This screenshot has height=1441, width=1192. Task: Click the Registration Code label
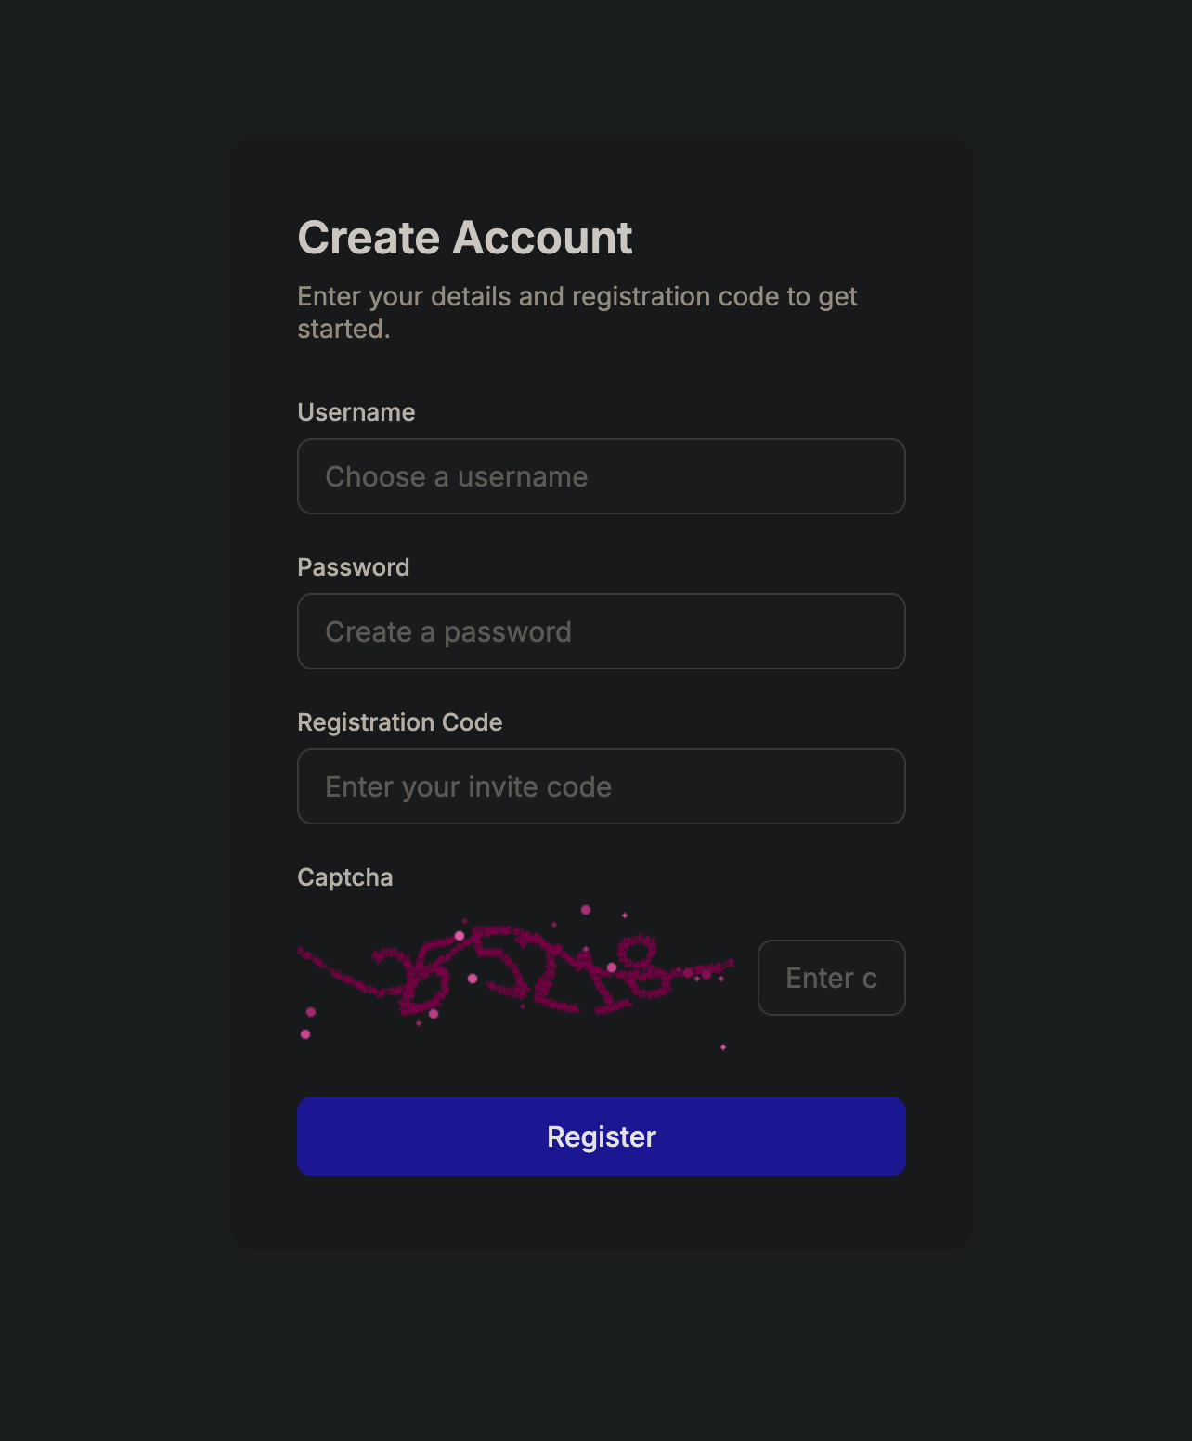click(x=399, y=722)
